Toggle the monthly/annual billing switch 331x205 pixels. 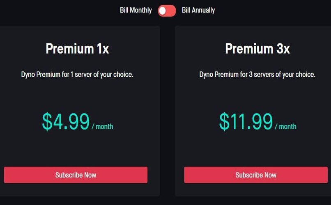167,10
